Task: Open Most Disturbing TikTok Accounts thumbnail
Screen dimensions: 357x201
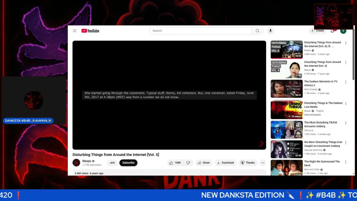Action: 286,130
